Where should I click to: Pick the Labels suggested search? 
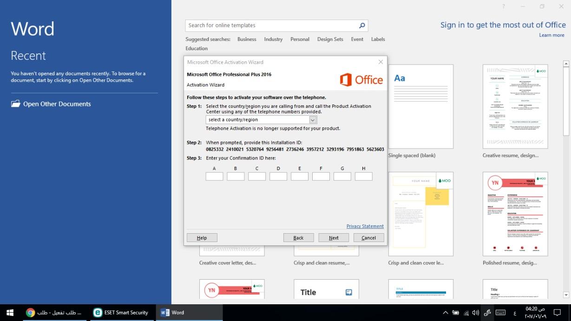pos(378,39)
